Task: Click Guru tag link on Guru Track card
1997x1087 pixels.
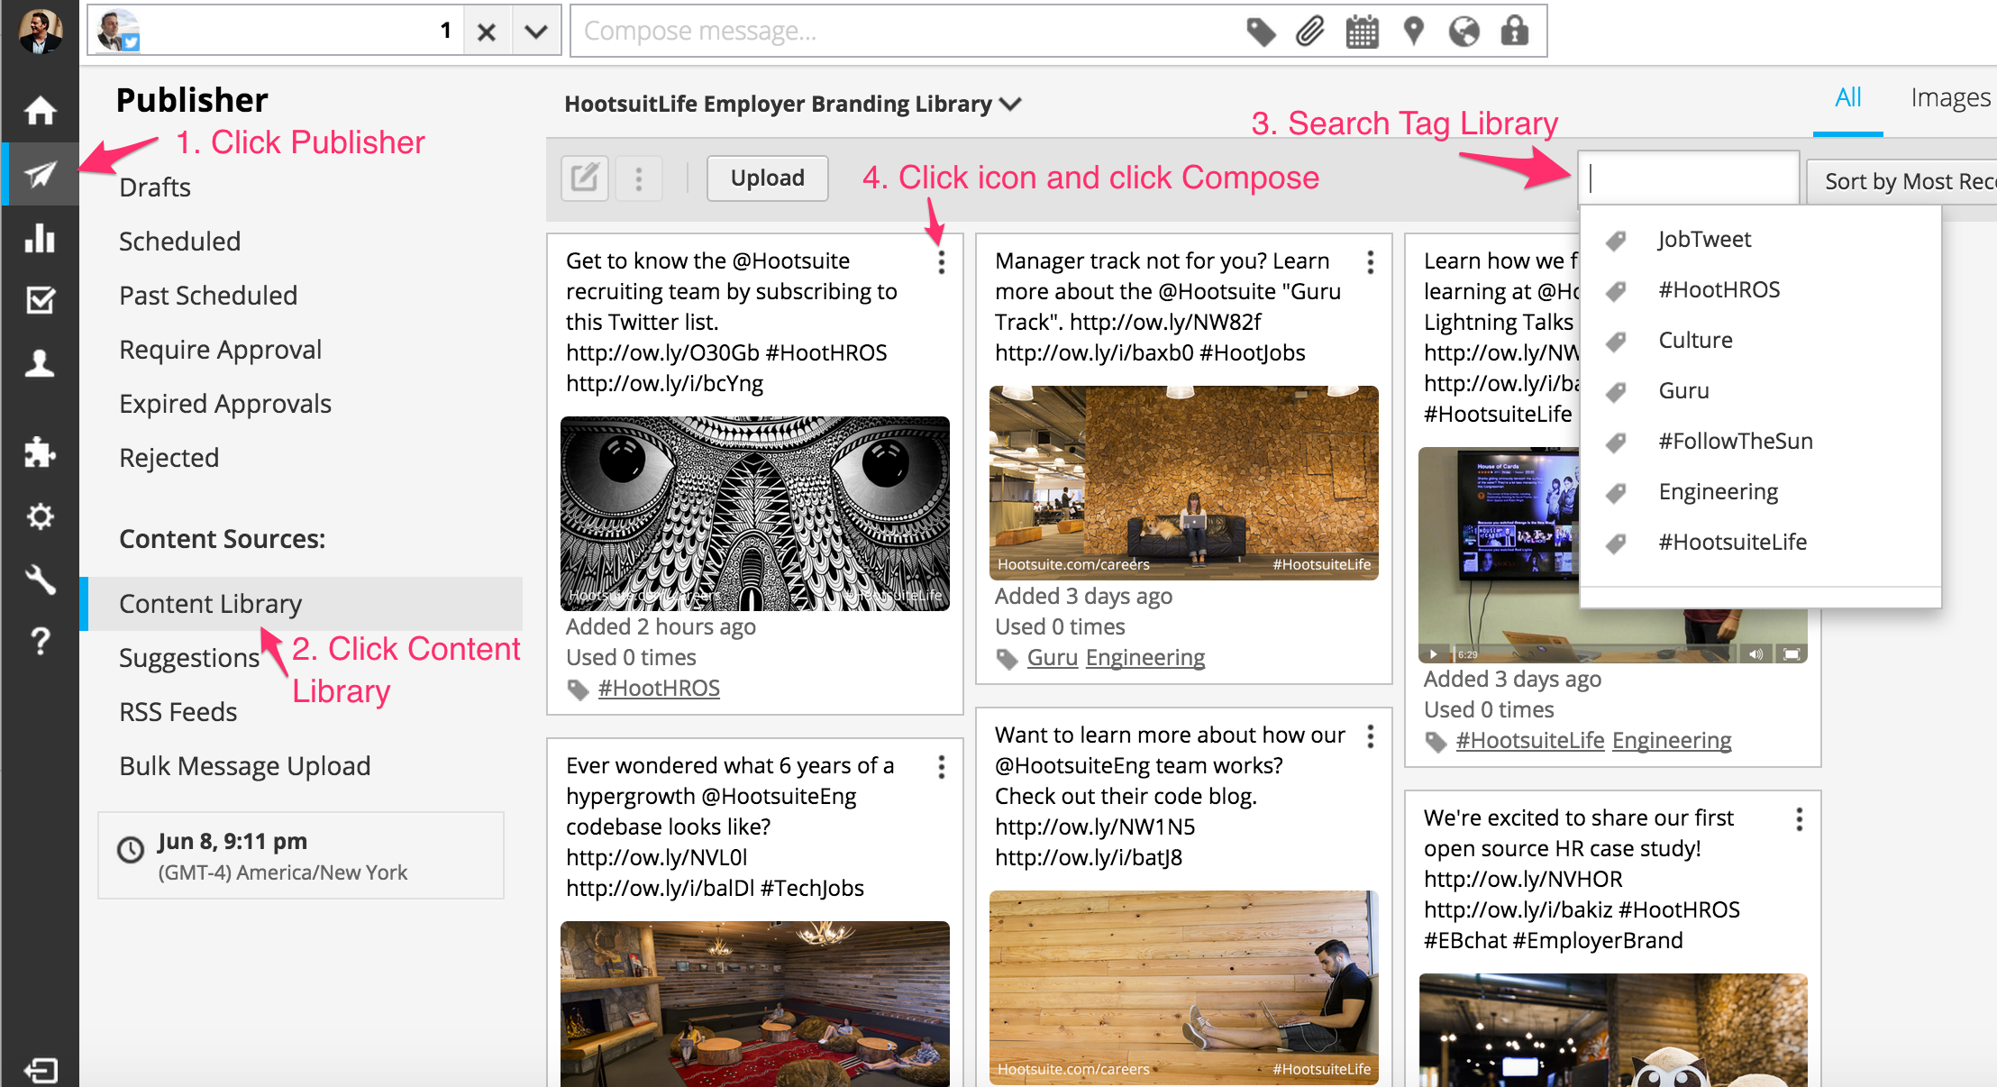Action: pos(1053,658)
